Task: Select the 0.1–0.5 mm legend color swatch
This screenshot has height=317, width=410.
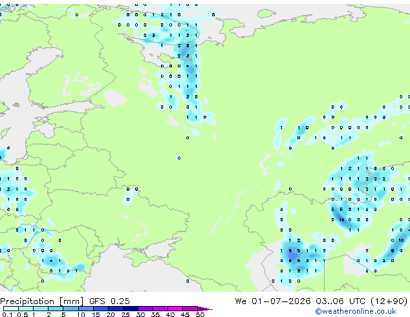Action: click(11, 309)
